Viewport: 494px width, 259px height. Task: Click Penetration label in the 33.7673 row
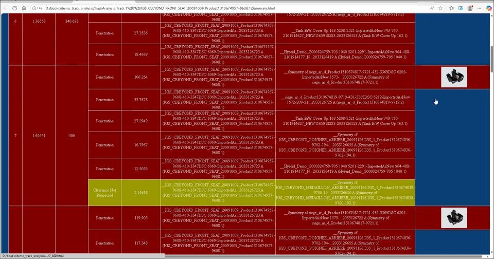104,100
